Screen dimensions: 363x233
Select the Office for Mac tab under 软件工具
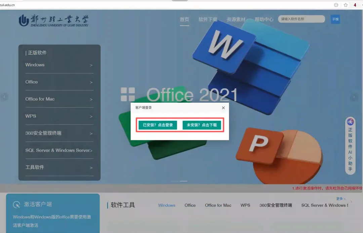coord(218,205)
